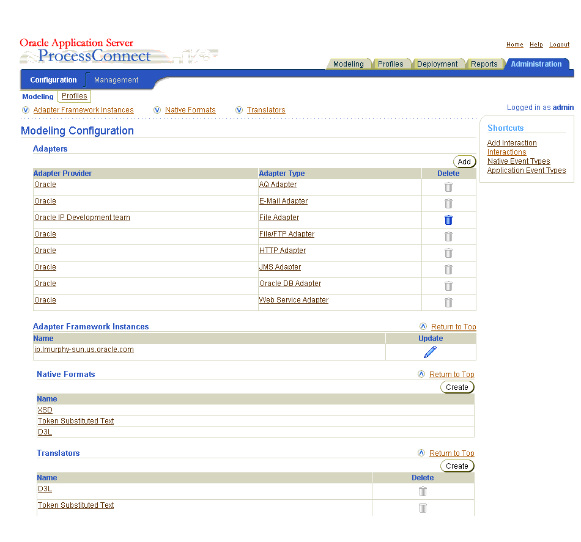Screen dimensions: 581x542
Task: Jump to Translators anchor link
Action: point(266,110)
